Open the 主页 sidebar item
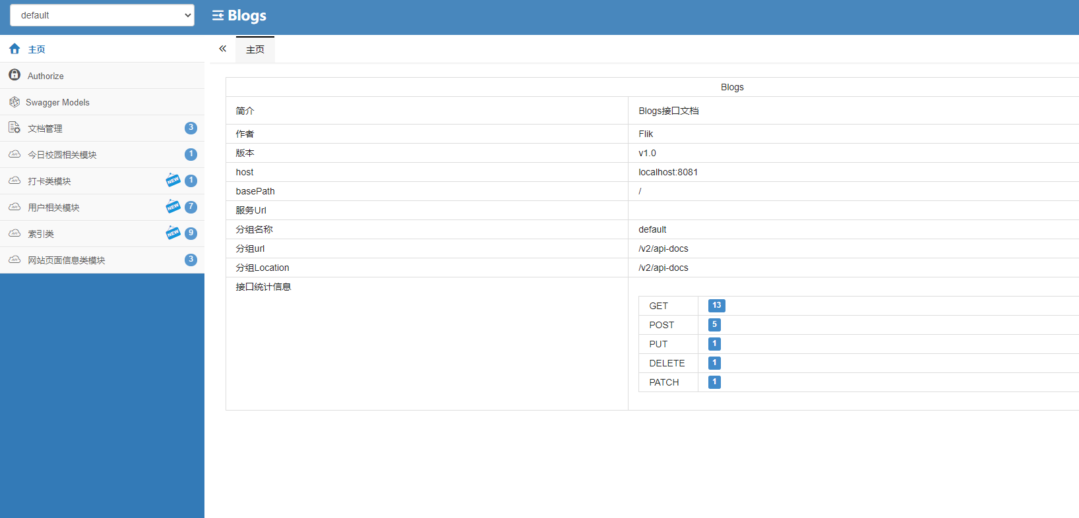This screenshot has width=1079, height=518. coord(102,49)
